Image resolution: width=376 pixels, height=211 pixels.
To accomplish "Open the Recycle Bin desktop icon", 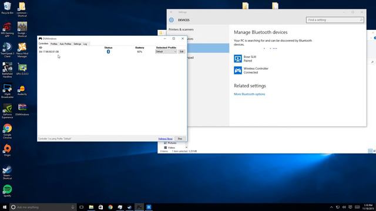I will tap(8, 8).
